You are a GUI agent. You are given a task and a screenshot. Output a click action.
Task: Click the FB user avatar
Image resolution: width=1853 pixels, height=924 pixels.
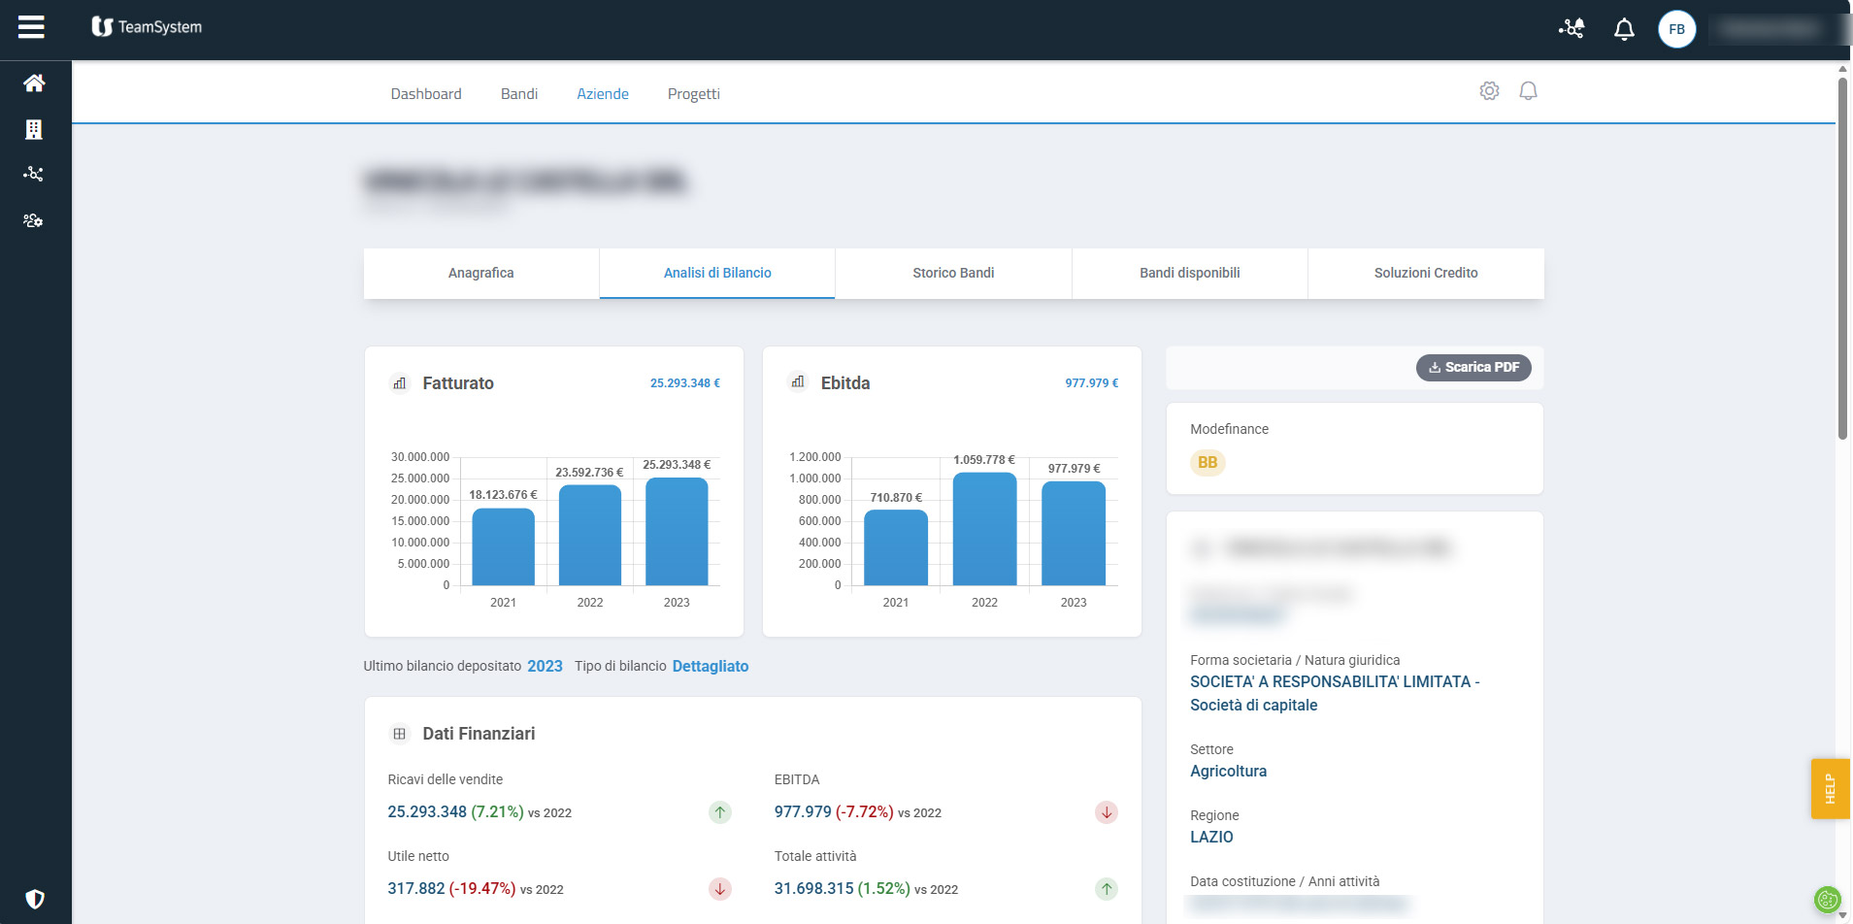(x=1676, y=29)
